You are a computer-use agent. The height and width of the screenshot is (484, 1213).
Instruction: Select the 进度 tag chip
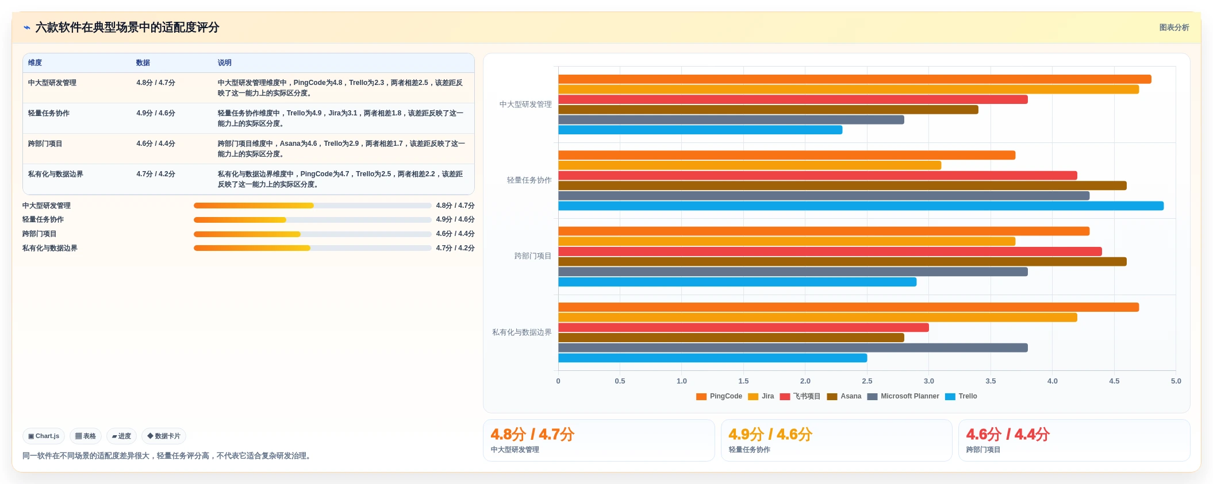(121, 436)
